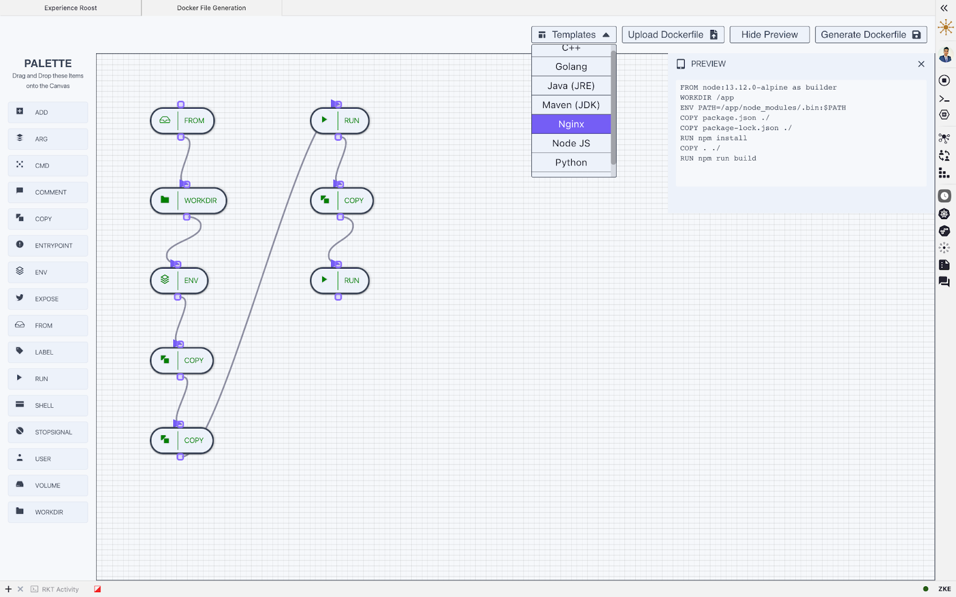Click the templates list scrollbar
956x597 pixels.
tap(614, 107)
